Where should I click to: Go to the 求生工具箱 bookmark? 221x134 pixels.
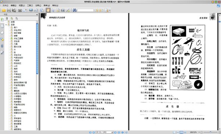(x=18, y=38)
